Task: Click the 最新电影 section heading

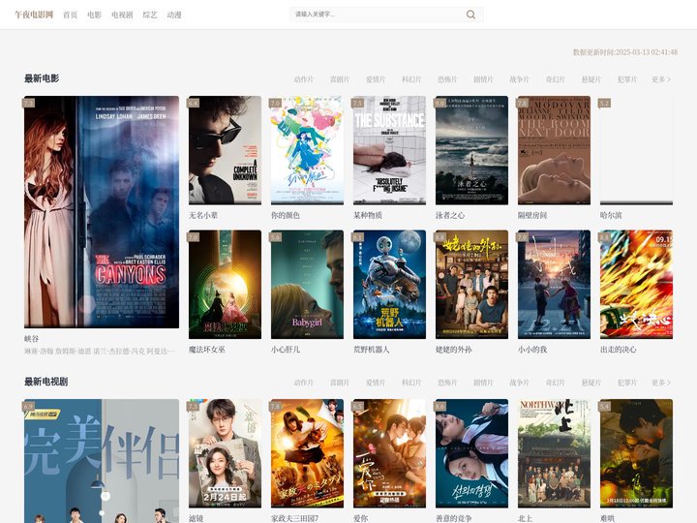Action: pyautogui.click(x=42, y=78)
